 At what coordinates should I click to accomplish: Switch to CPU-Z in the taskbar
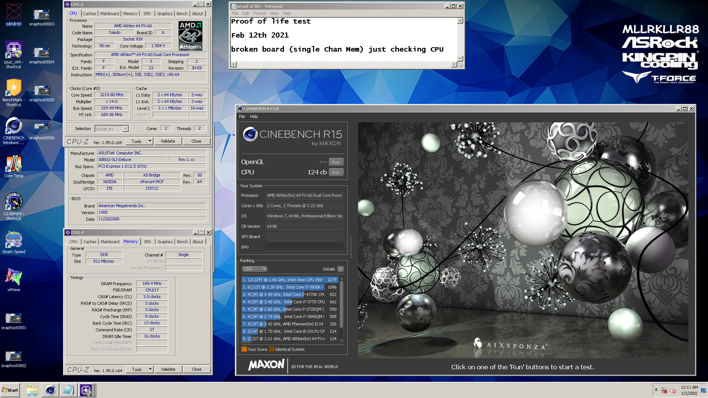(x=86, y=390)
